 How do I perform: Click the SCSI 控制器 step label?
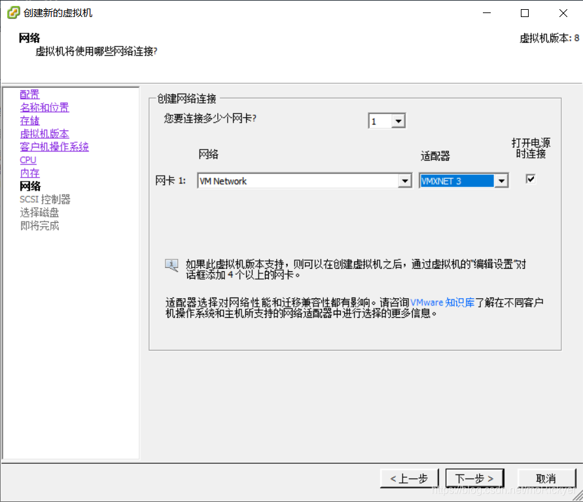click(45, 200)
